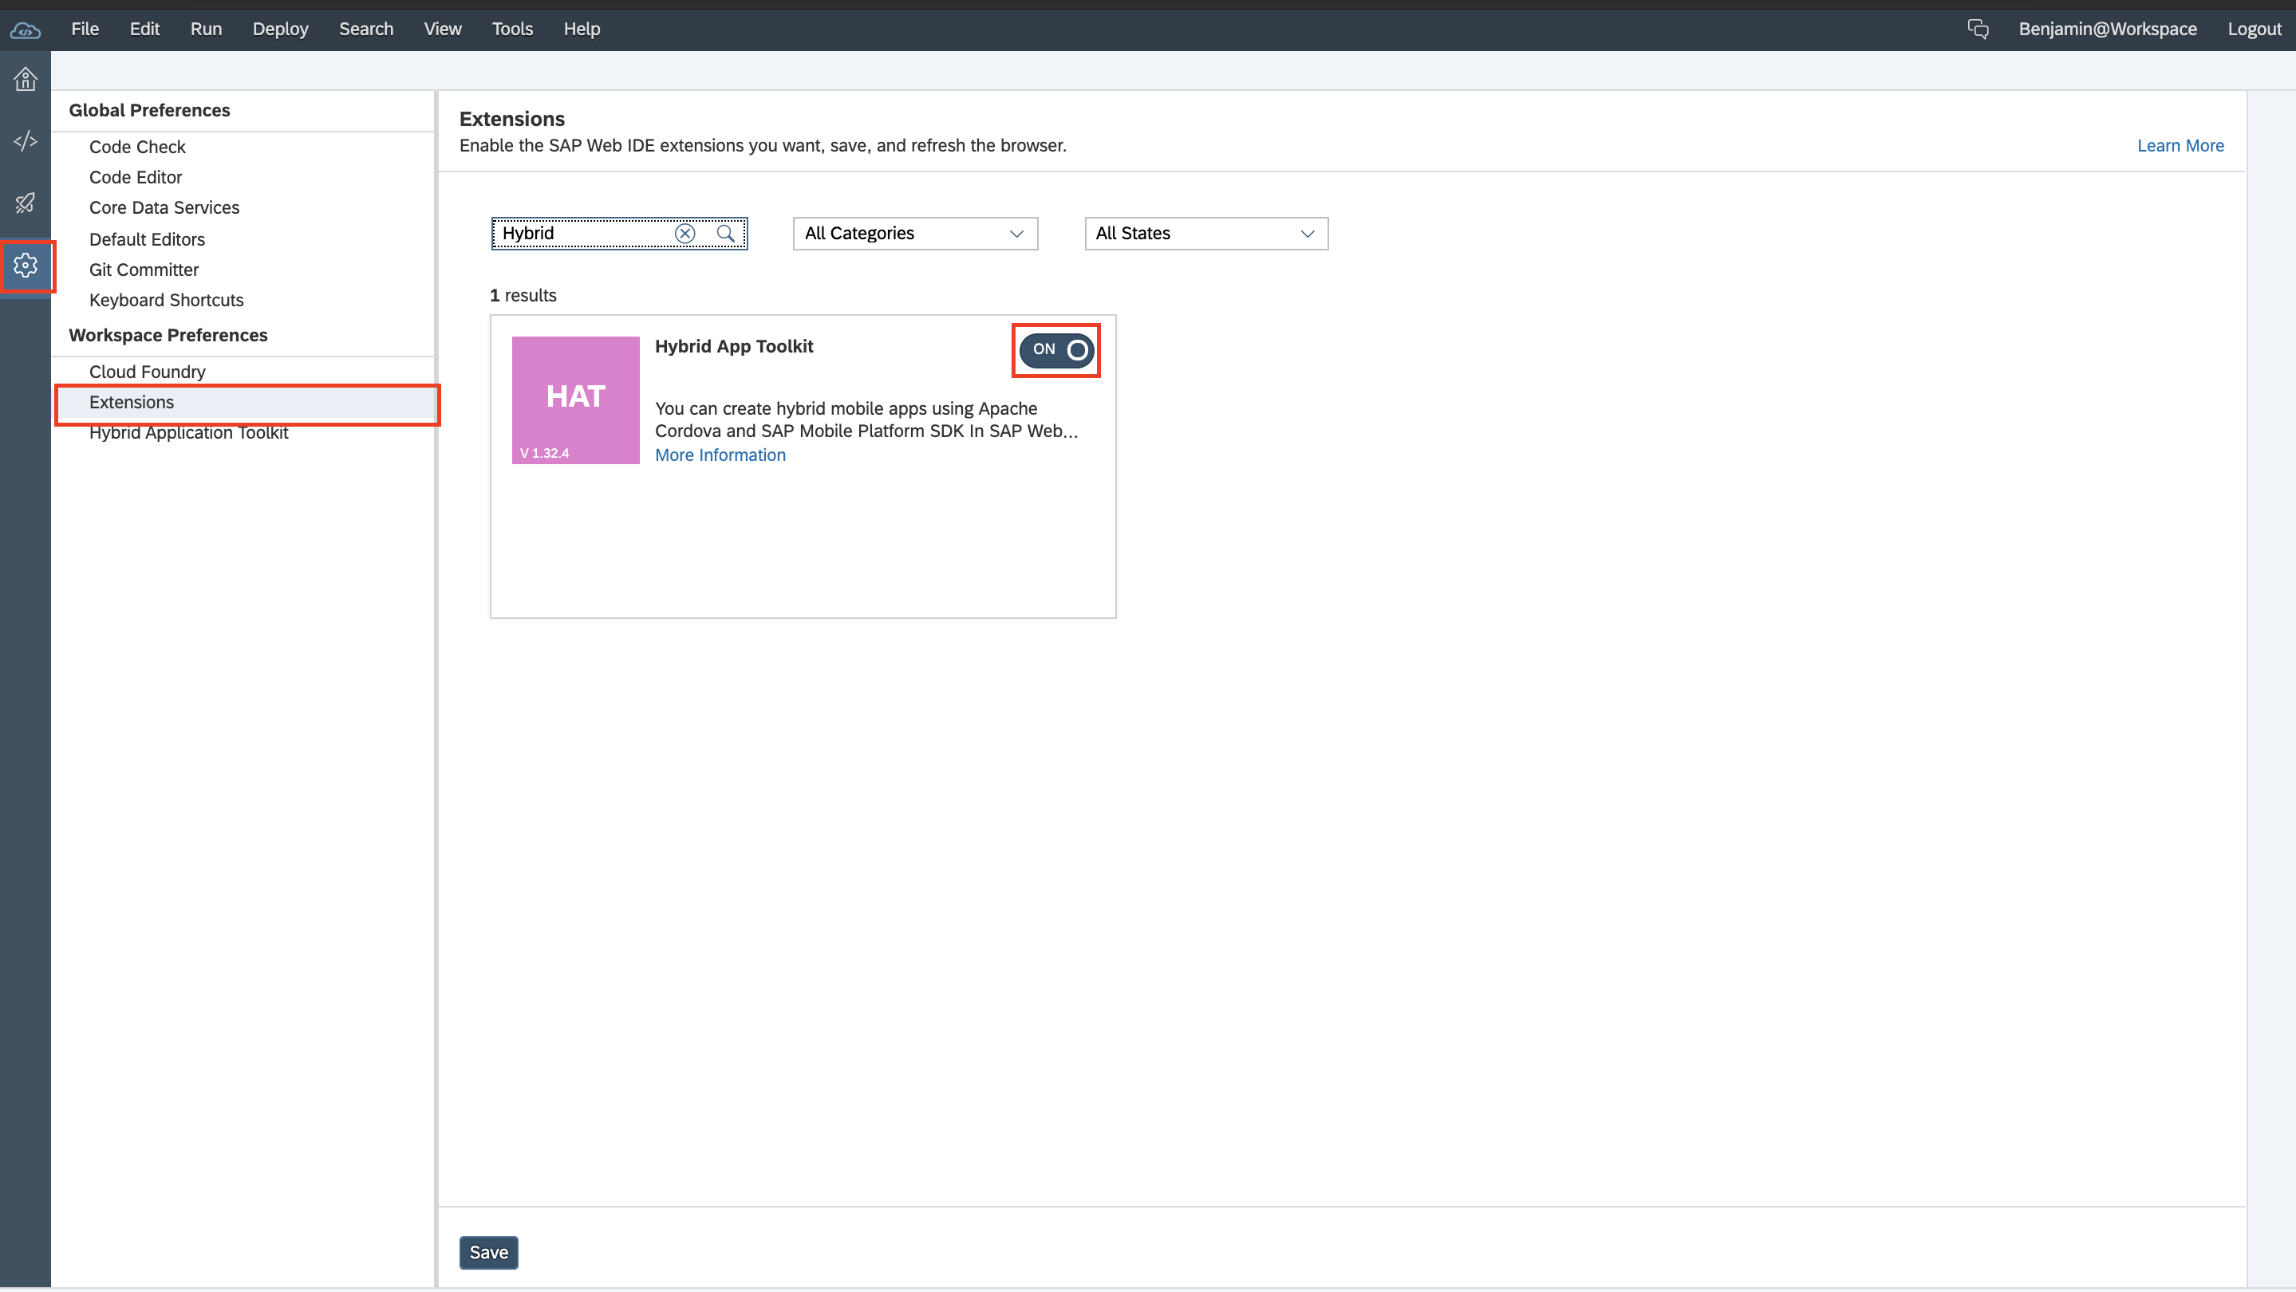Select Default Editors preferences
The width and height of the screenshot is (2296, 1292).
[147, 240]
